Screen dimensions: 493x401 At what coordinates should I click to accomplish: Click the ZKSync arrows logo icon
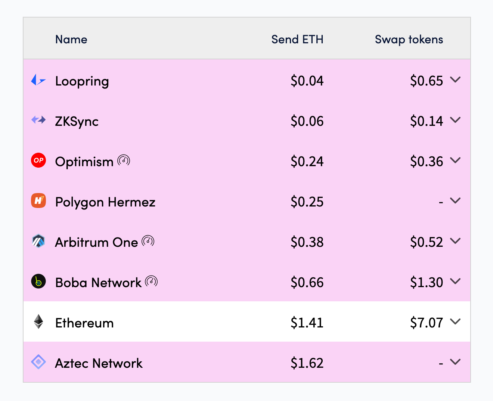coord(38,120)
